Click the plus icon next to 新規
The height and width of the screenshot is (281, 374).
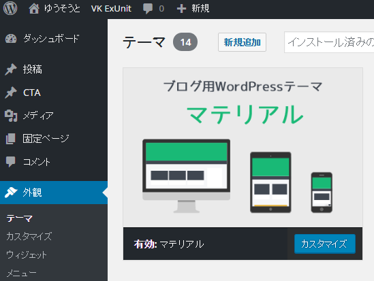click(181, 9)
